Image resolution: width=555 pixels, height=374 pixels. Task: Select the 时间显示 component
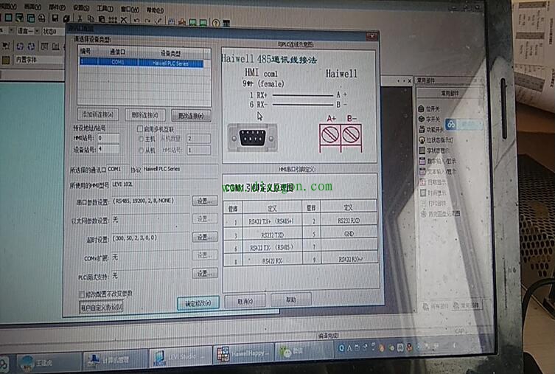click(433, 193)
